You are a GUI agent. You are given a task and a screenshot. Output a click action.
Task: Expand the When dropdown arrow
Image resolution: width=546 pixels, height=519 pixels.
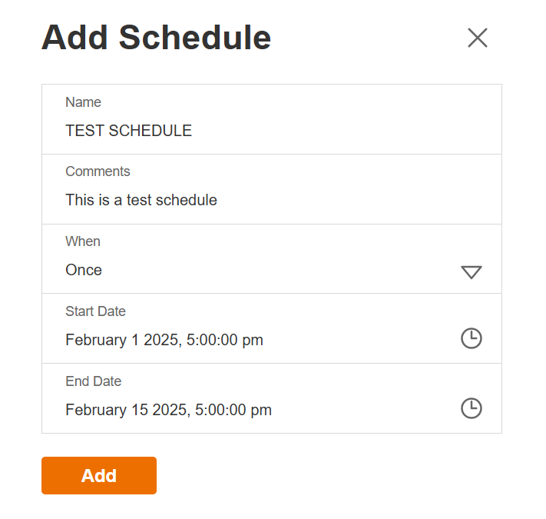[x=471, y=271]
